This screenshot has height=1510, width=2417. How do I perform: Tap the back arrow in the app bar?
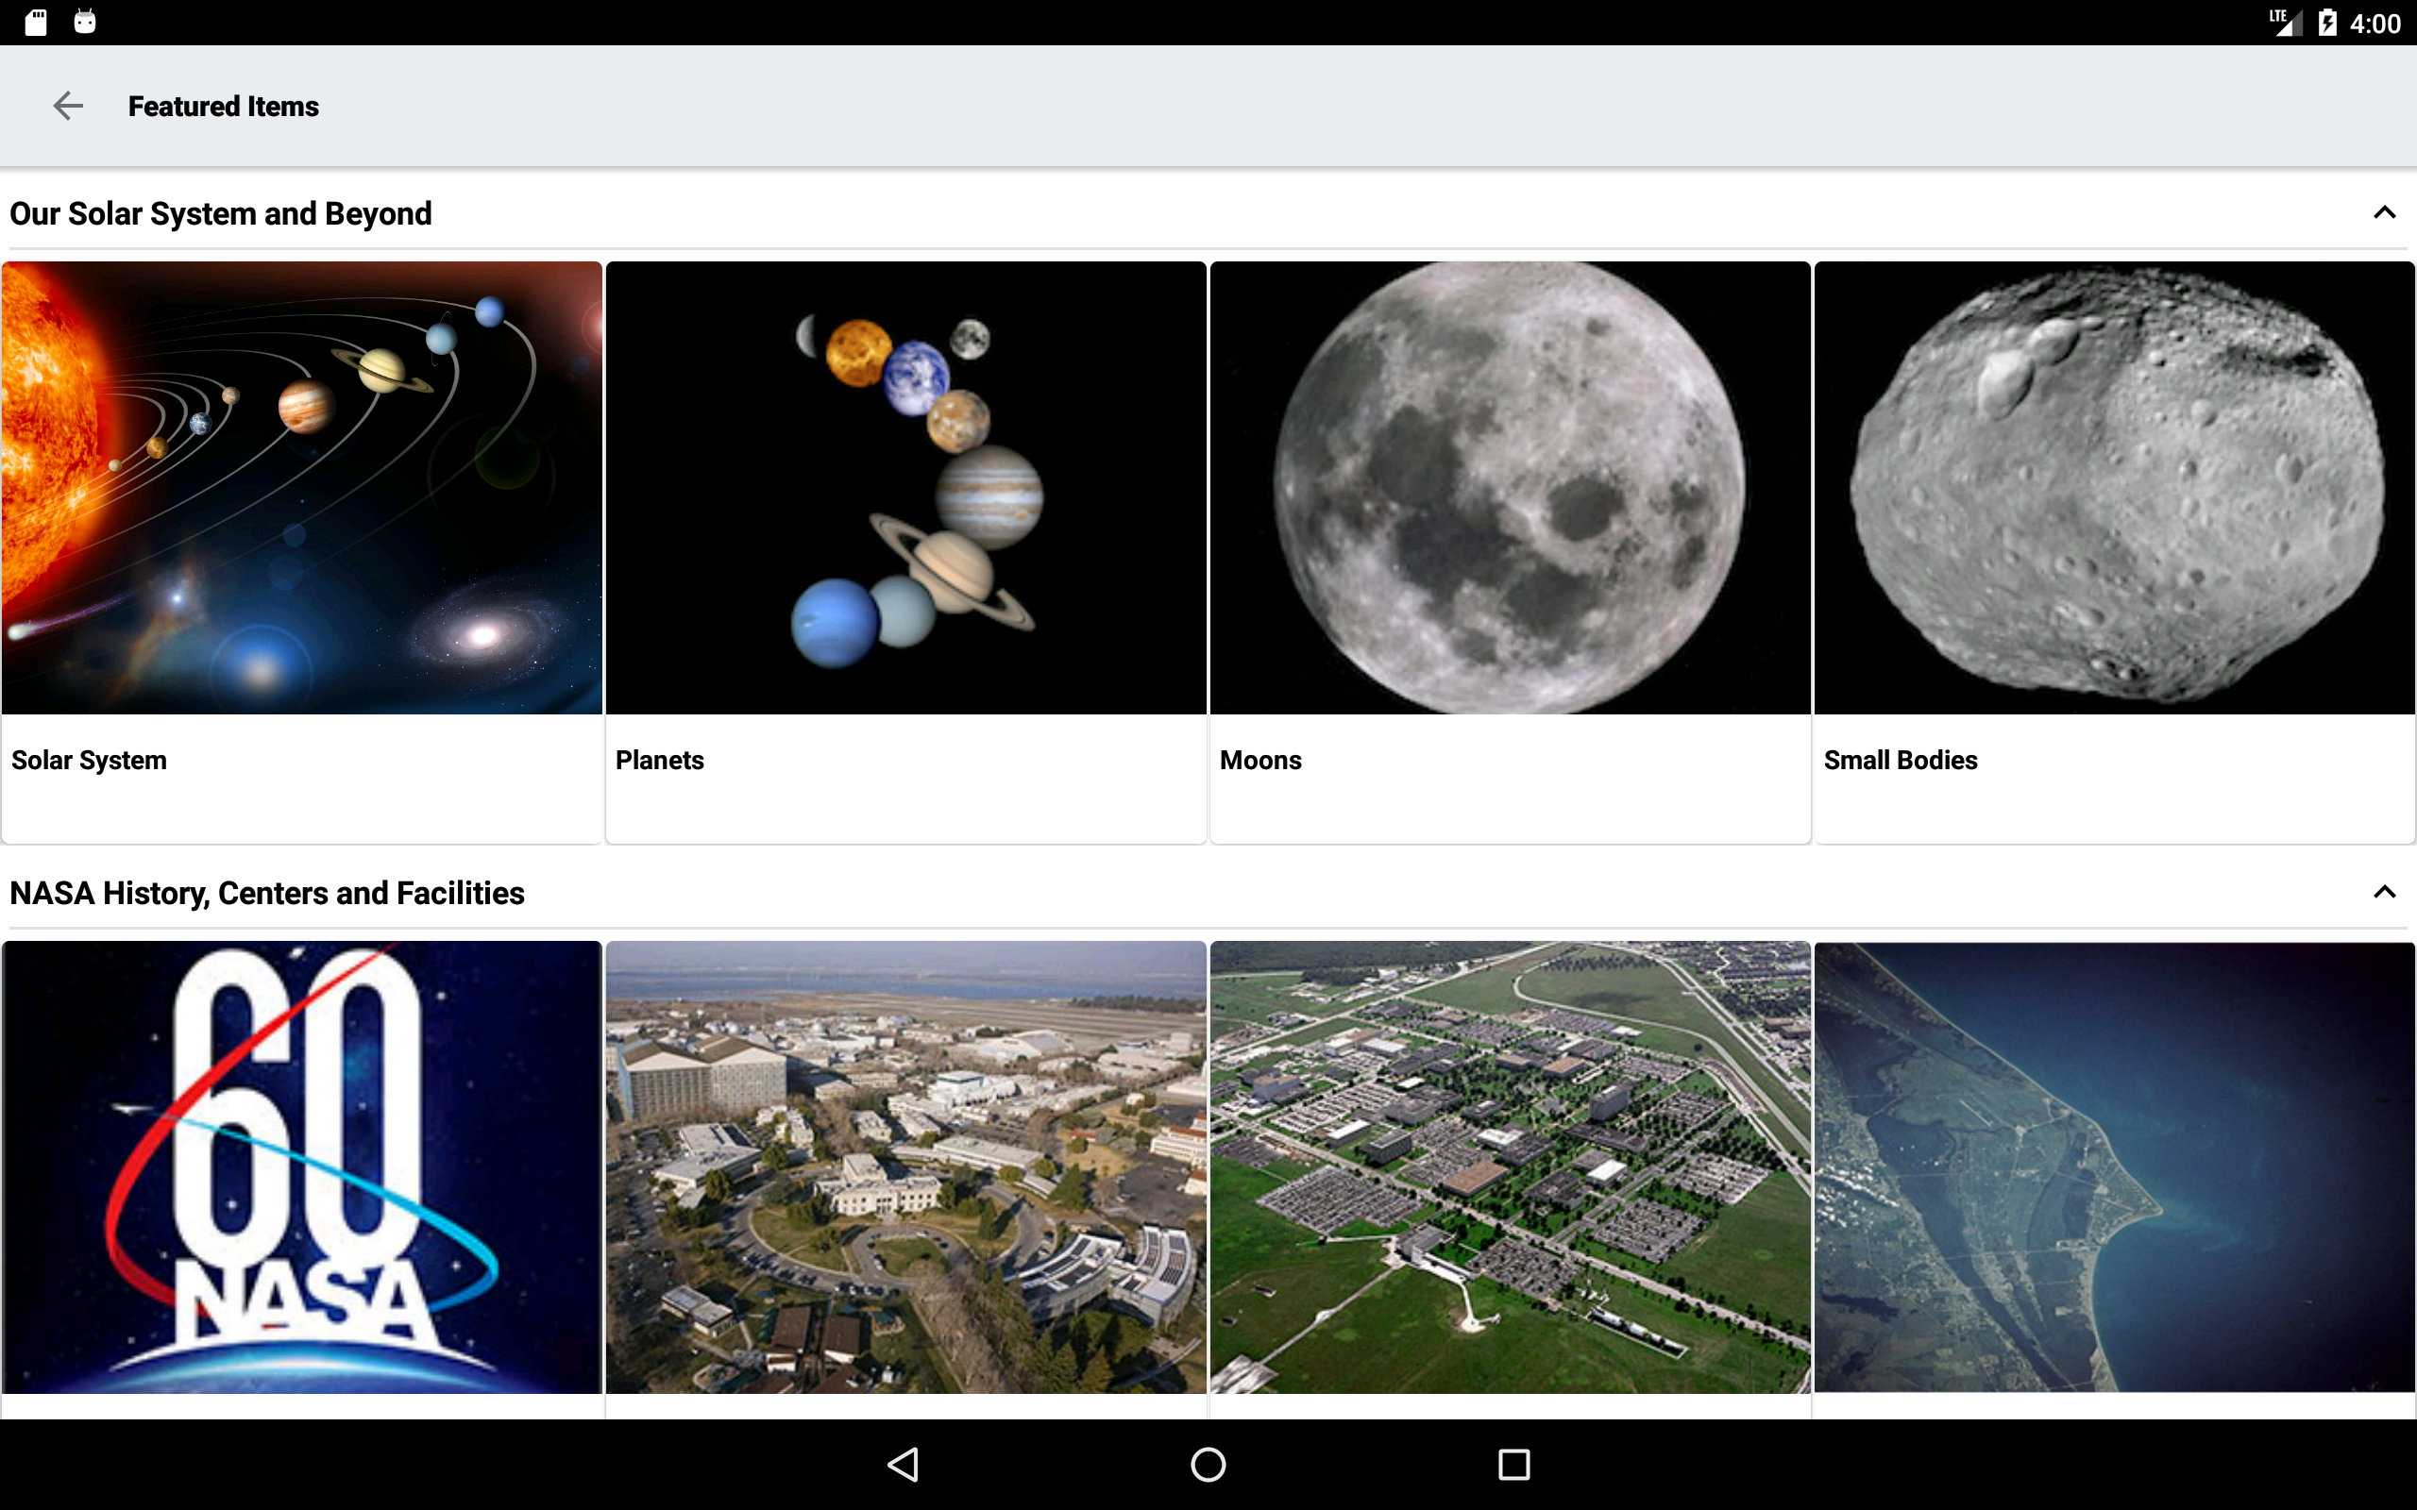68,105
